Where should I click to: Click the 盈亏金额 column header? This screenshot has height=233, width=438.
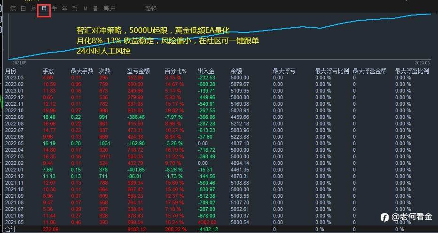(139, 71)
